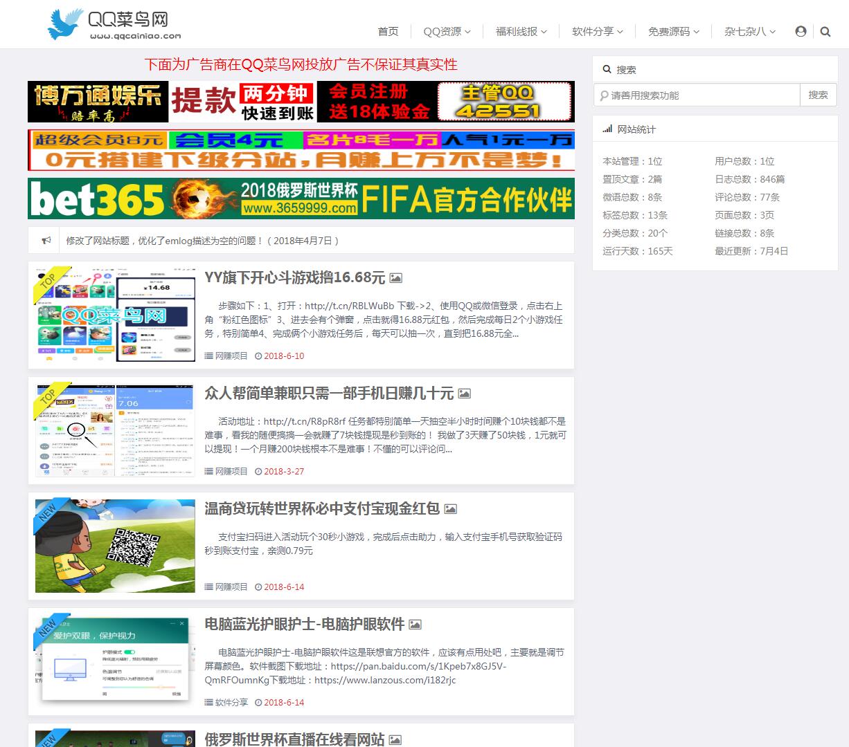Click the 最近更新：7月4日 statistic
This screenshot has width=849, height=747.
(x=751, y=251)
